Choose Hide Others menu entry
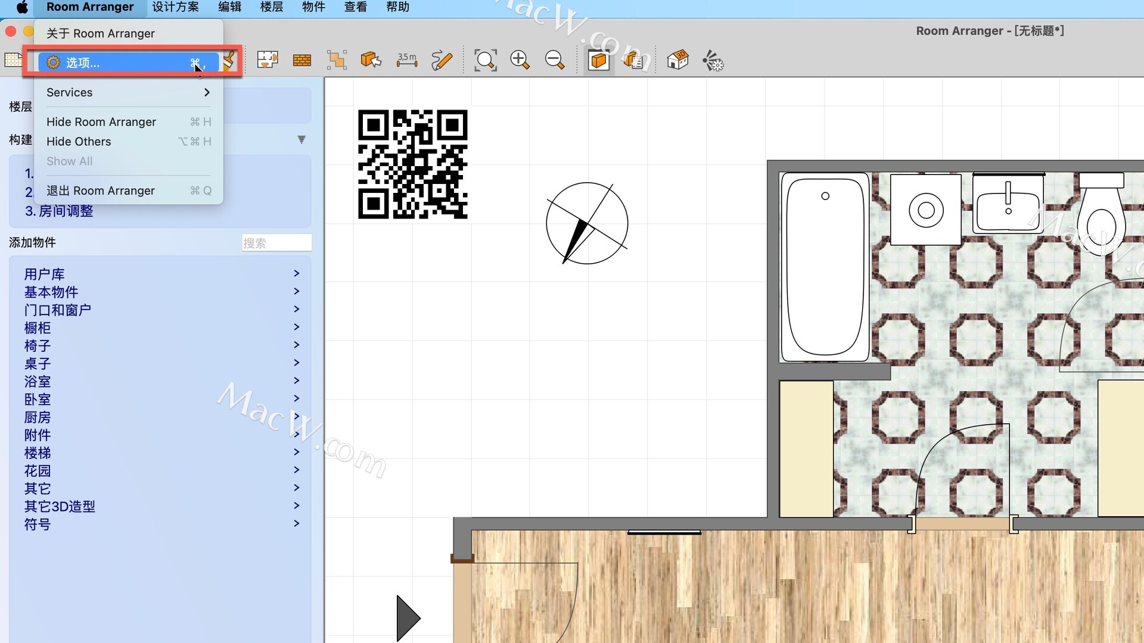1144x643 pixels. pos(129,141)
